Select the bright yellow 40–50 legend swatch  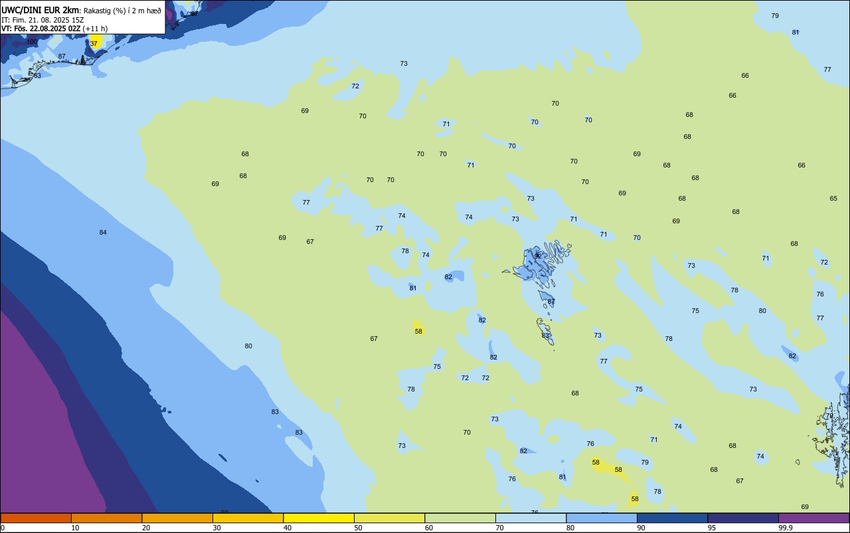(x=319, y=518)
